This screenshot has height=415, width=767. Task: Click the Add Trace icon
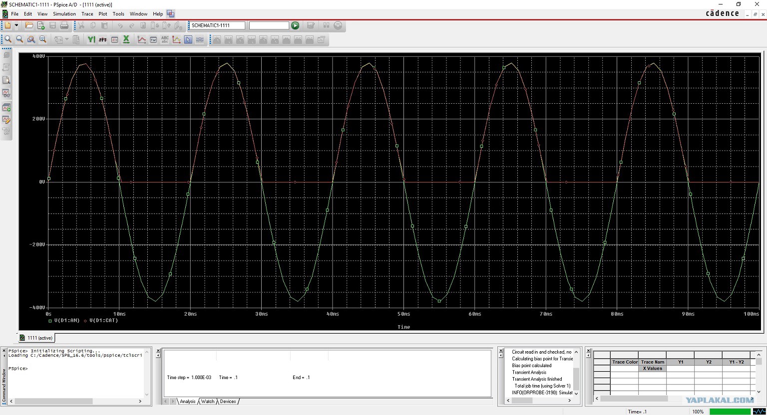[x=142, y=39]
